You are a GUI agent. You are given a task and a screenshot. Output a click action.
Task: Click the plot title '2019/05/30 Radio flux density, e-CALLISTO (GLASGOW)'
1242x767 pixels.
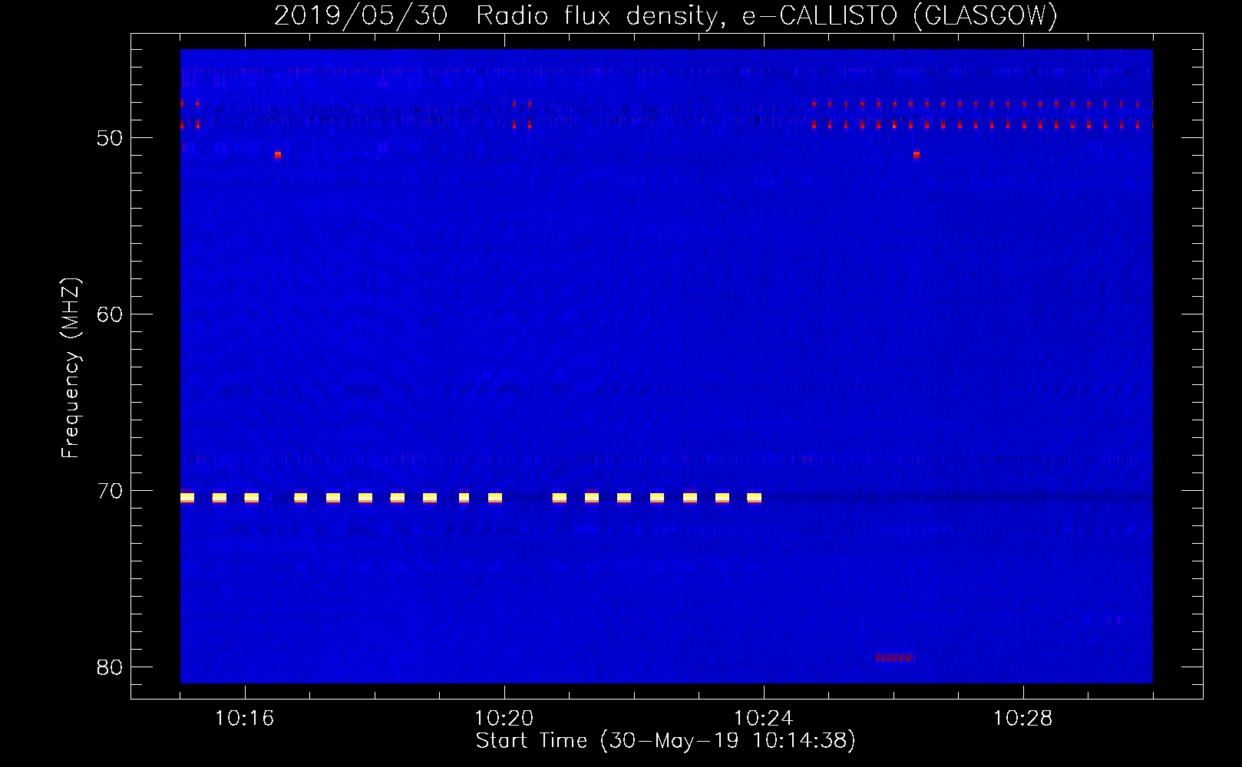coord(666,15)
